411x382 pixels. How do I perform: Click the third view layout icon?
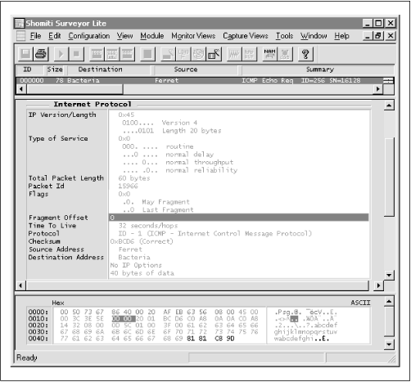pyautogui.click(x=127, y=54)
